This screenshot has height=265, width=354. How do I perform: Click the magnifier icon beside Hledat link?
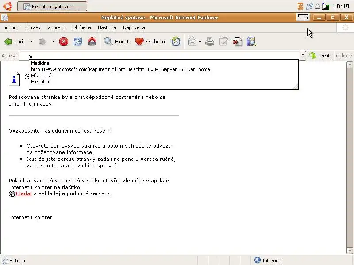[x=12, y=194]
